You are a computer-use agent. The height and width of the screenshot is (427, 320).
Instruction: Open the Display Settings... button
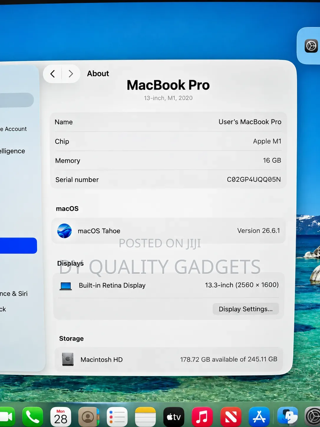coord(246,309)
